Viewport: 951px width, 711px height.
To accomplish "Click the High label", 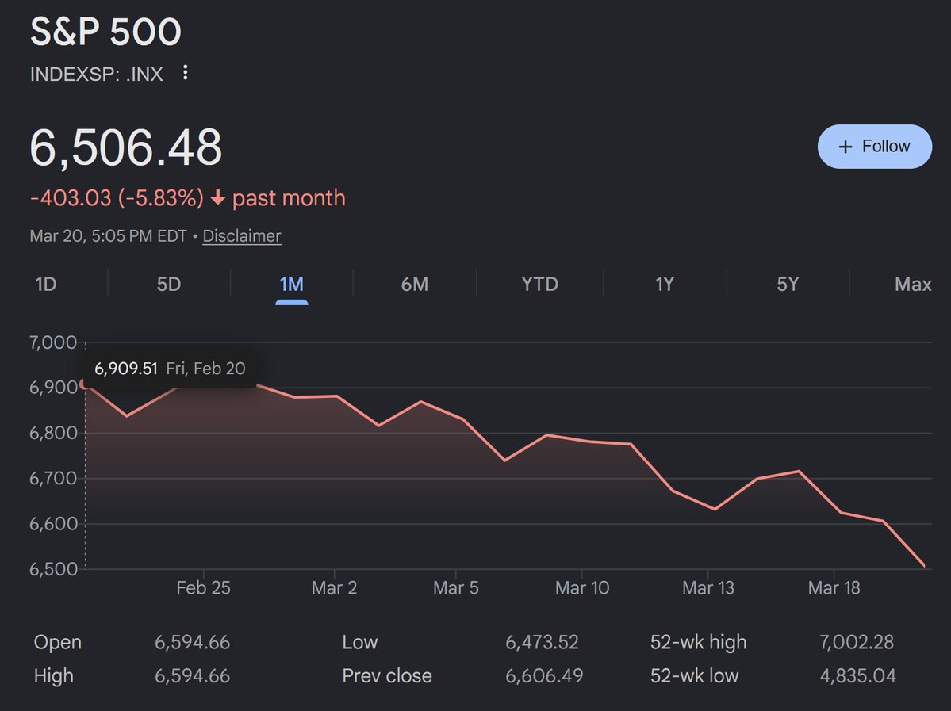I will point(53,675).
